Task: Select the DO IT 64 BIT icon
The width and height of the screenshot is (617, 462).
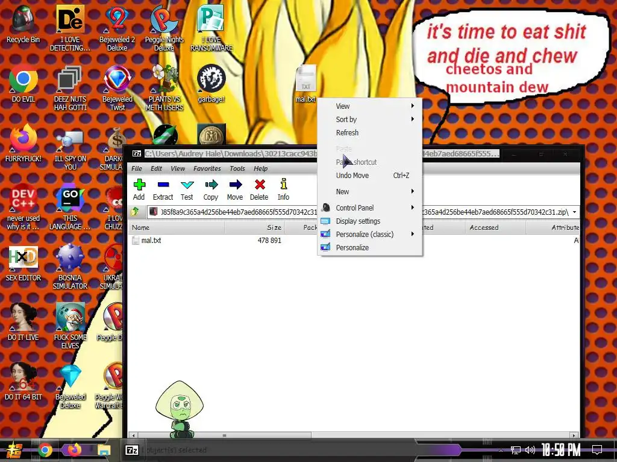Action: (x=23, y=382)
